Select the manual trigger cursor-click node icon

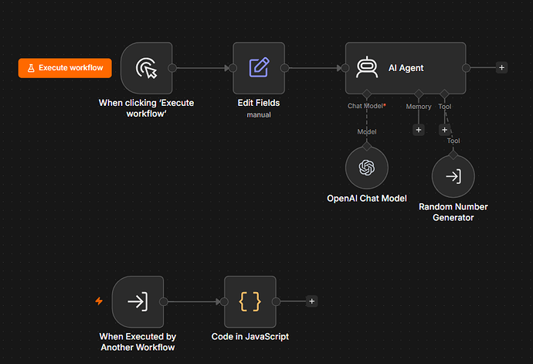point(147,68)
